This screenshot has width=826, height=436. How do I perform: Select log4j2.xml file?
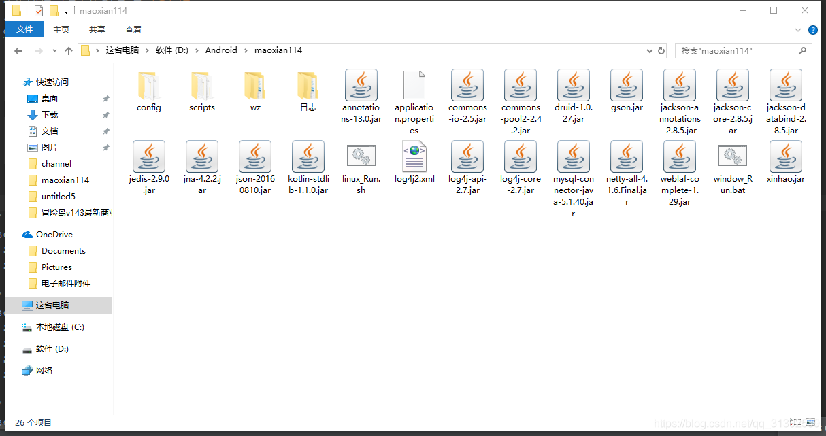click(414, 163)
